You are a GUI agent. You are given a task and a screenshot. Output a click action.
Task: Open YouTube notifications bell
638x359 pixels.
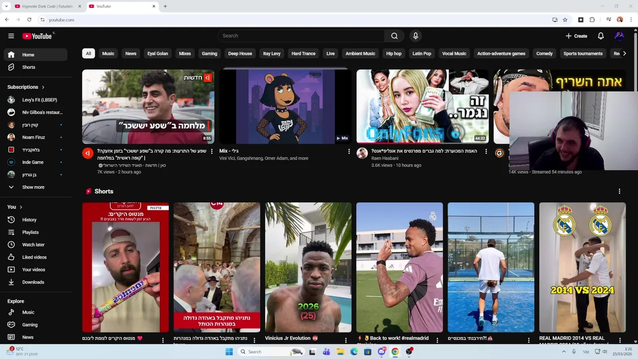[601, 36]
